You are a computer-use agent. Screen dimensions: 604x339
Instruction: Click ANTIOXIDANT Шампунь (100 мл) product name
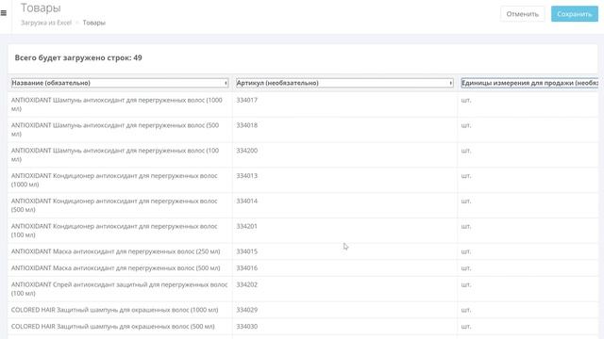click(115, 154)
